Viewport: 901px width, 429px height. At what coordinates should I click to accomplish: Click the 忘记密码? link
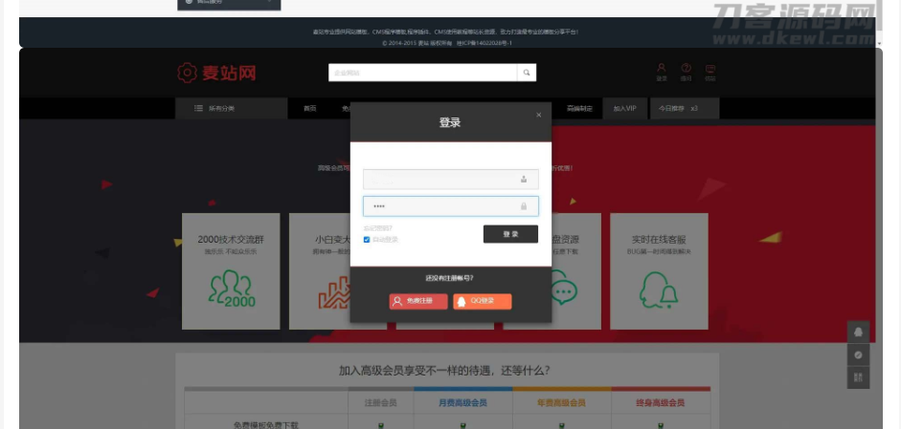tap(377, 228)
